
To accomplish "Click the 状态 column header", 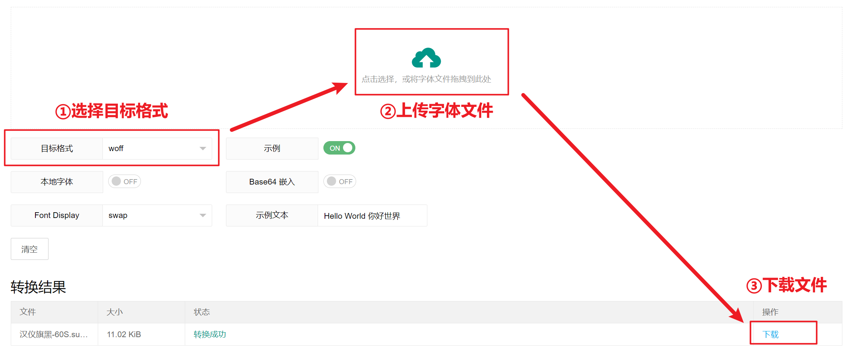I will (x=201, y=312).
